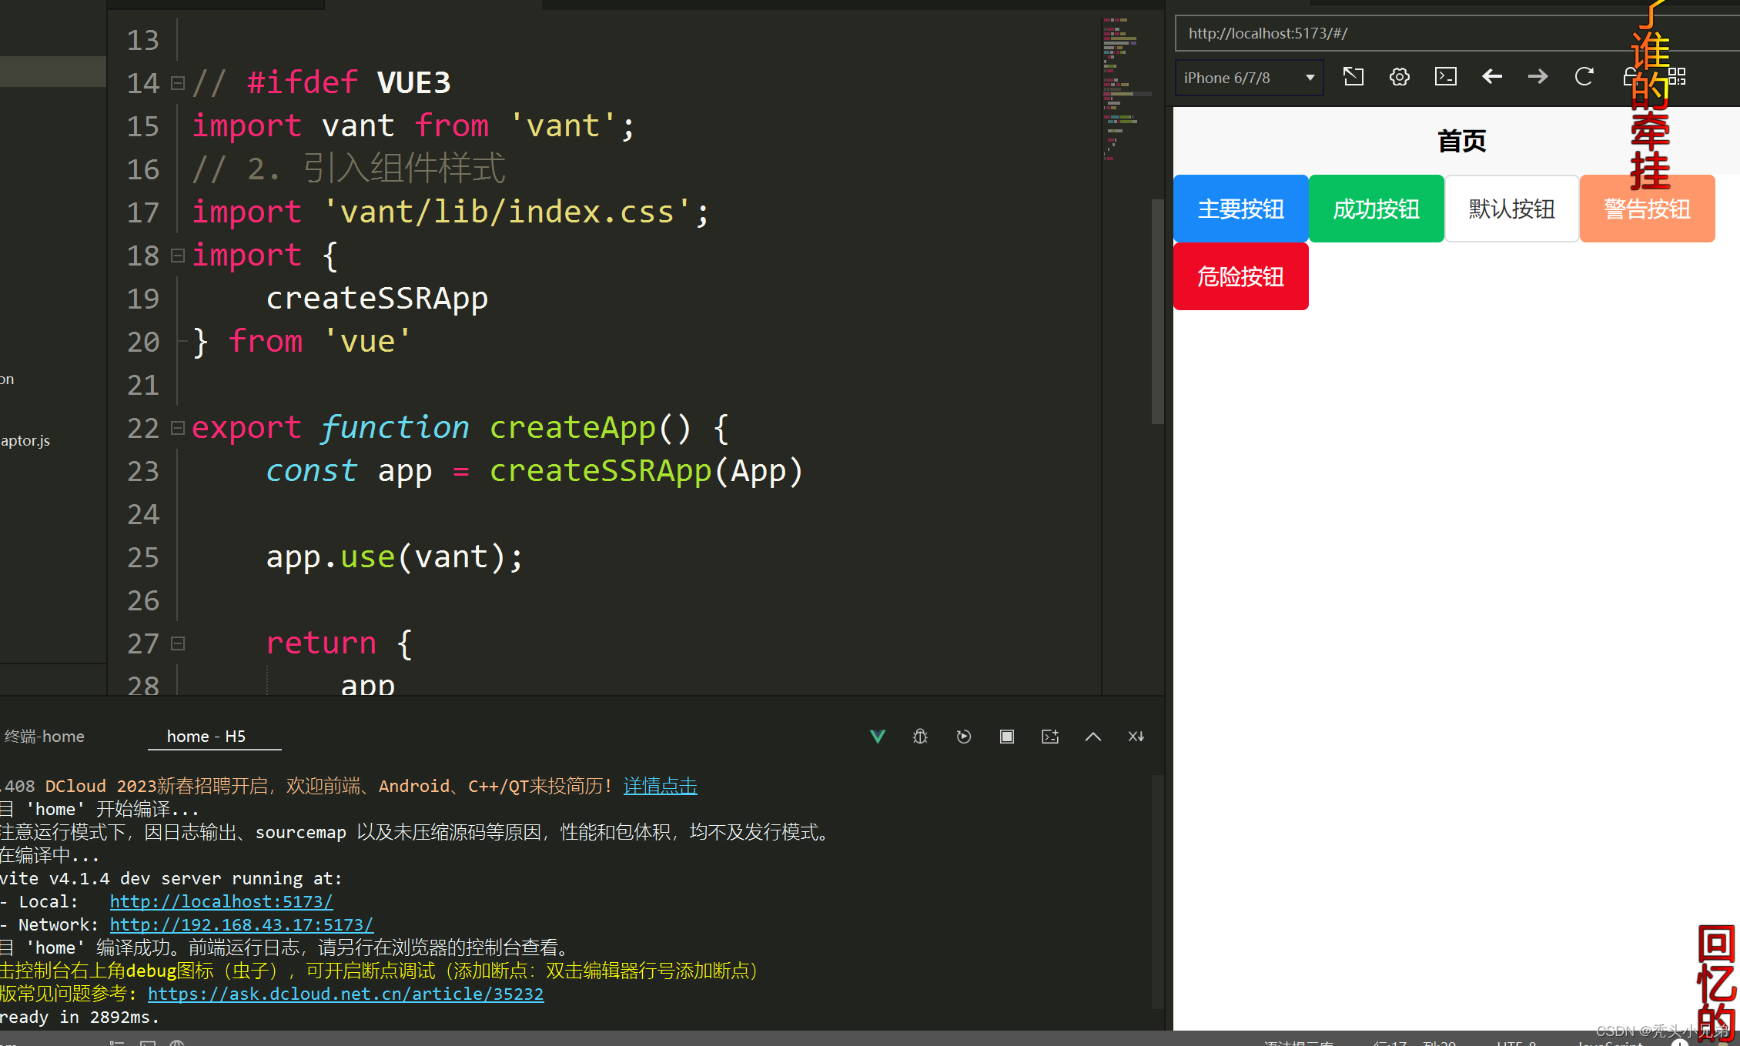Screen dimensions: 1740x1046
Task: Go back in built-in browser
Action: click(1491, 77)
